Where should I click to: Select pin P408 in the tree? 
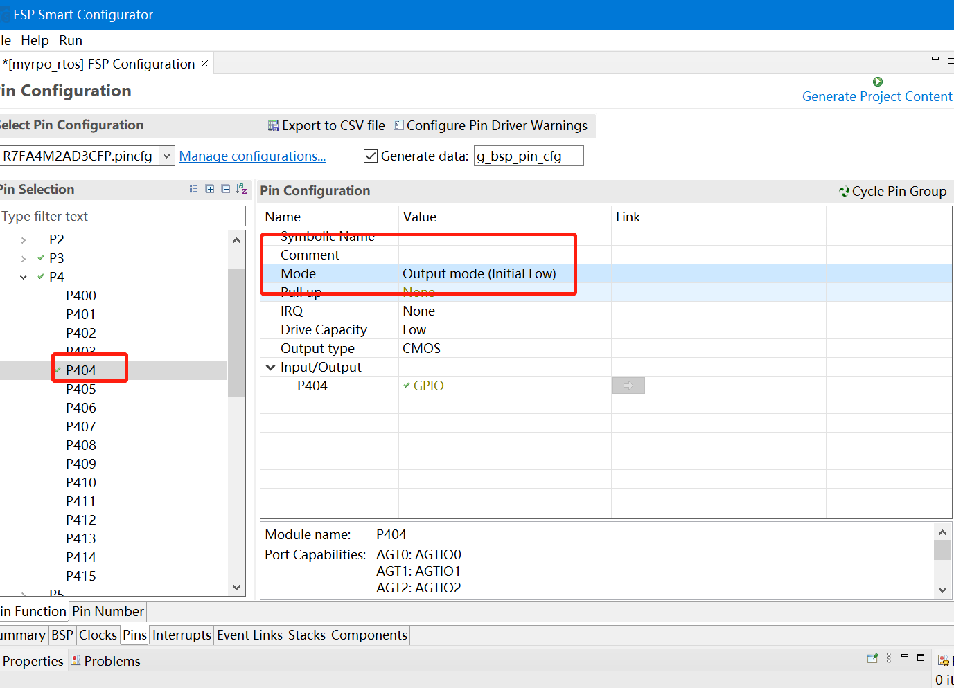pyautogui.click(x=81, y=445)
